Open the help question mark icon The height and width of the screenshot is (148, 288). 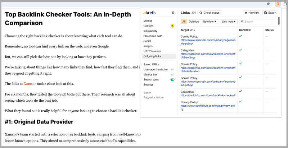[173, 13]
